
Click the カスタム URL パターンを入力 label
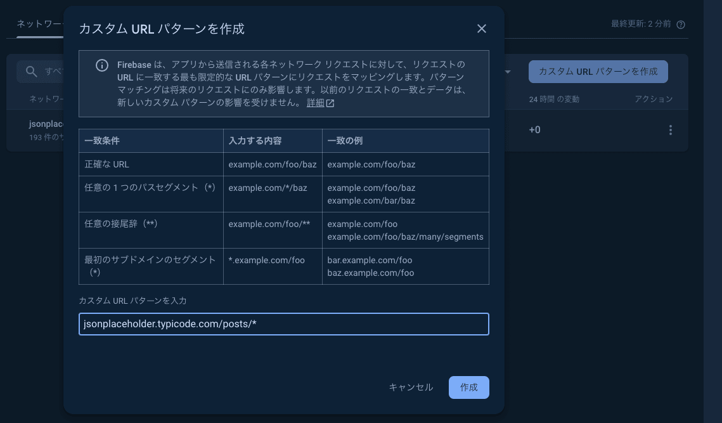point(132,301)
